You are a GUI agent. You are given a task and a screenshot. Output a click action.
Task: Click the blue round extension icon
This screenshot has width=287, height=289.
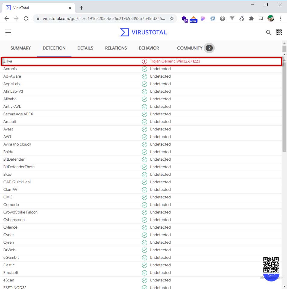(213, 18)
